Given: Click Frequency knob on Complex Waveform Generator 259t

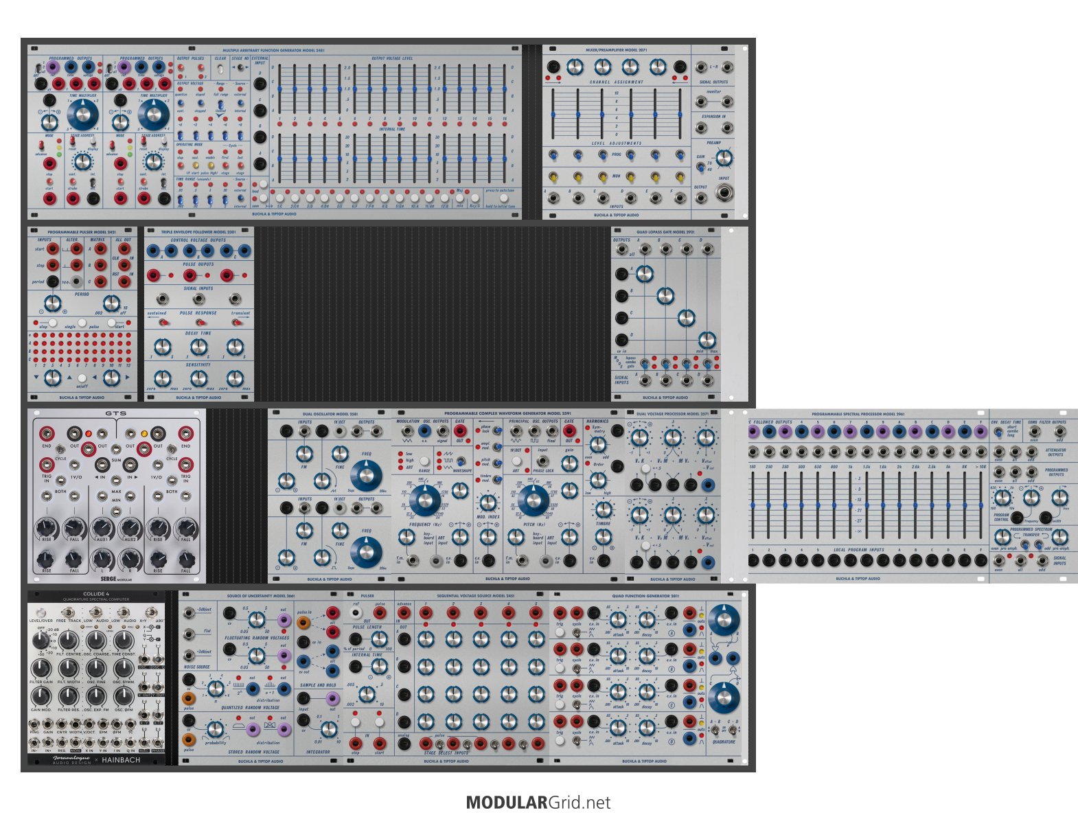Looking at the screenshot, I should point(424,500).
